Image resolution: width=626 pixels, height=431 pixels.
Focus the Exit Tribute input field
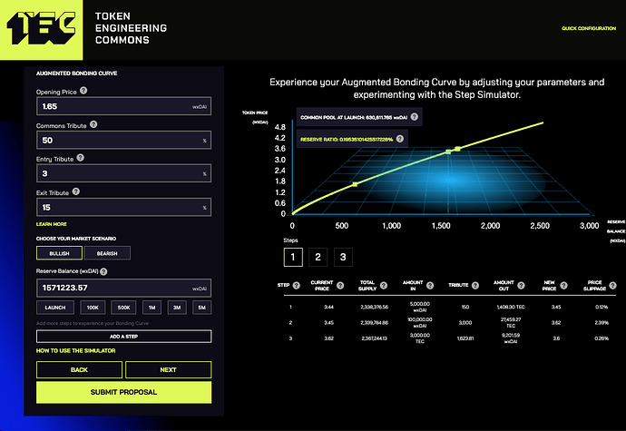(x=123, y=207)
